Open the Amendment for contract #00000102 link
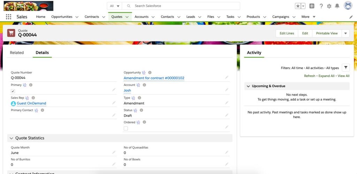 (x=154, y=78)
